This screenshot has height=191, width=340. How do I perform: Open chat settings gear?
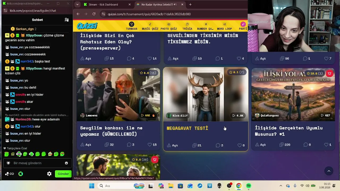pyautogui.click(x=49, y=174)
